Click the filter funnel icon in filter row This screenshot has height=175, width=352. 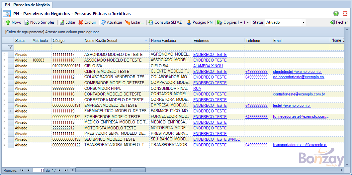(10, 47)
